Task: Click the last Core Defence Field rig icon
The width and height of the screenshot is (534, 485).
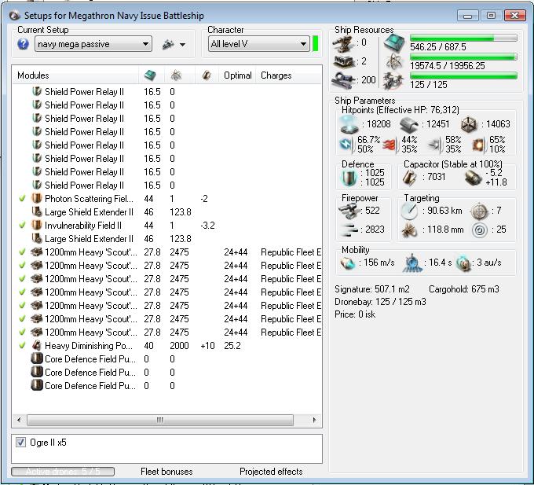Action: tap(37, 385)
